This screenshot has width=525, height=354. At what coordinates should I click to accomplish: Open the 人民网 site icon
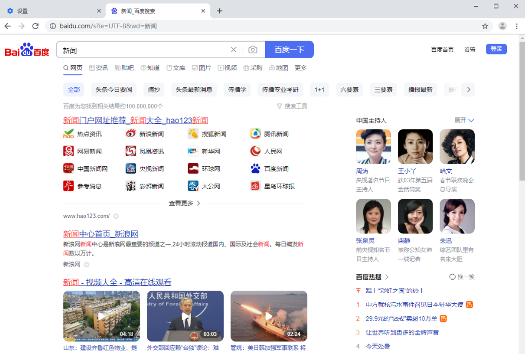click(x=255, y=151)
